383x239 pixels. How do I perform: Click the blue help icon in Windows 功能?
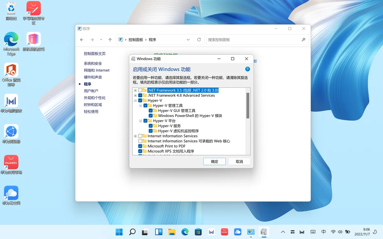pyautogui.click(x=247, y=69)
